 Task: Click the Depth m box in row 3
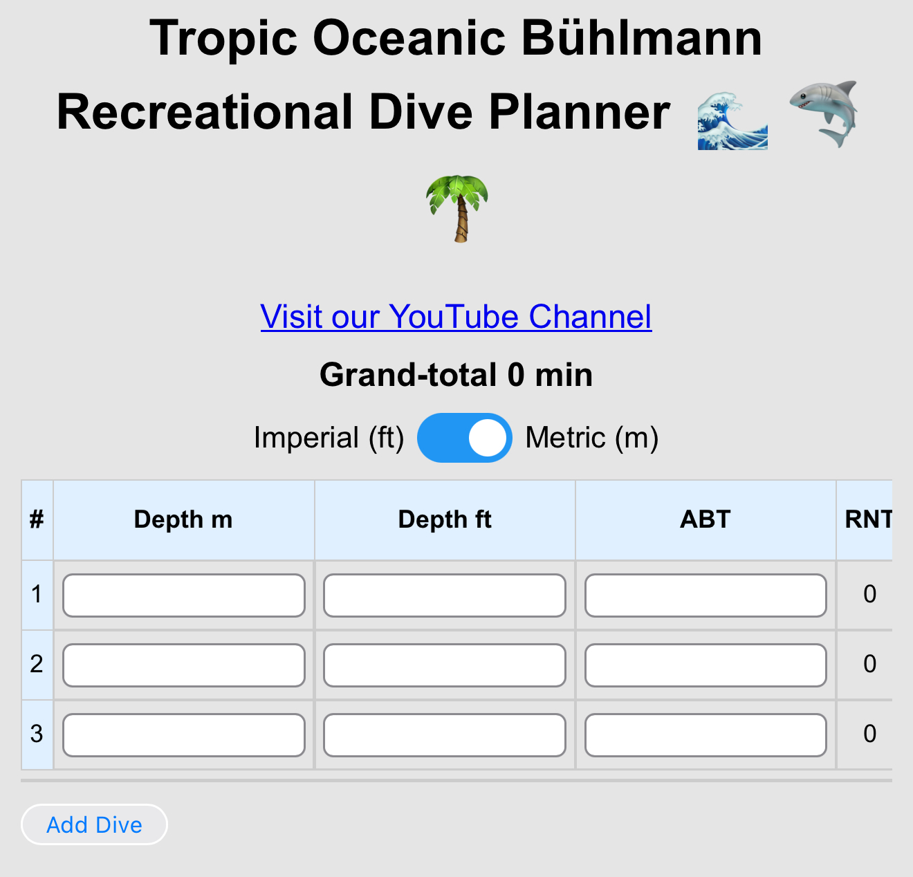click(184, 735)
